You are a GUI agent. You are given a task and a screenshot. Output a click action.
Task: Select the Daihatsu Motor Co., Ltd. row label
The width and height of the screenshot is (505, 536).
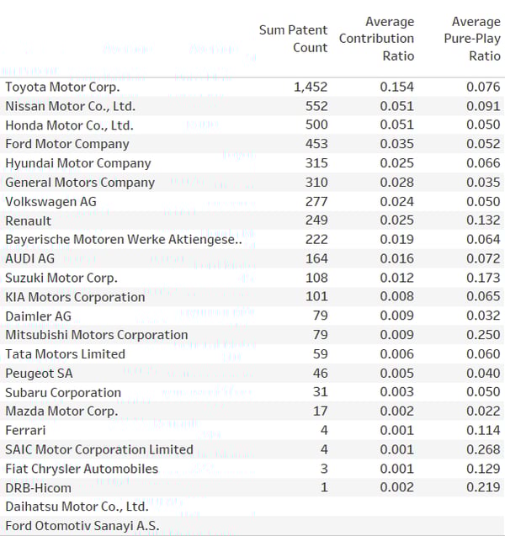[x=77, y=507]
